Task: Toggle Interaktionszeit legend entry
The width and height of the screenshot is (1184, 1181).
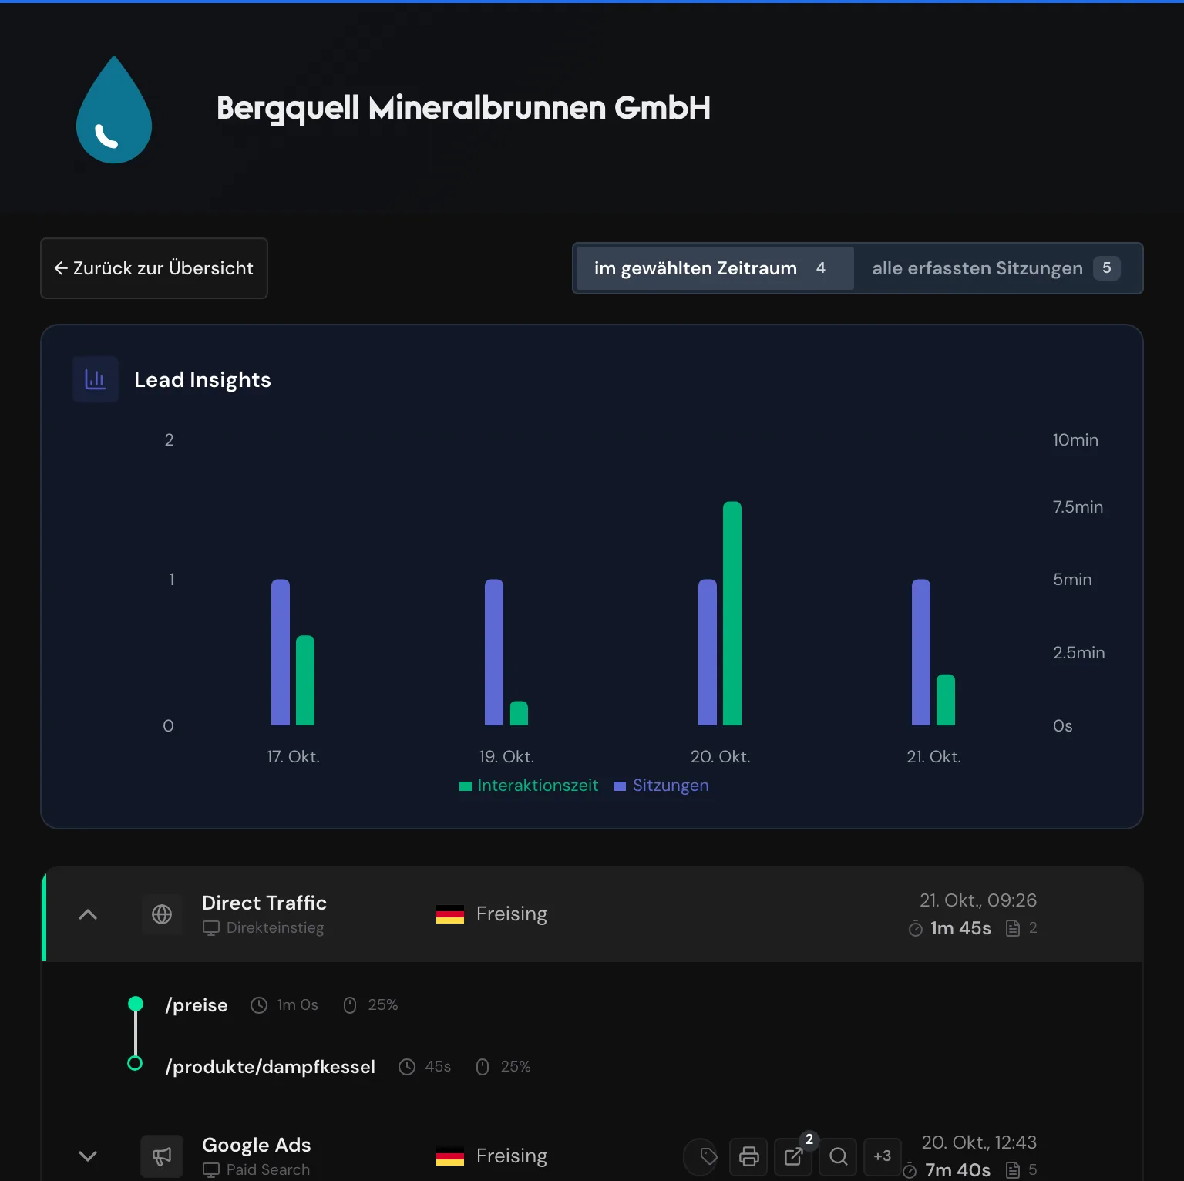Action: pos(529,786)
